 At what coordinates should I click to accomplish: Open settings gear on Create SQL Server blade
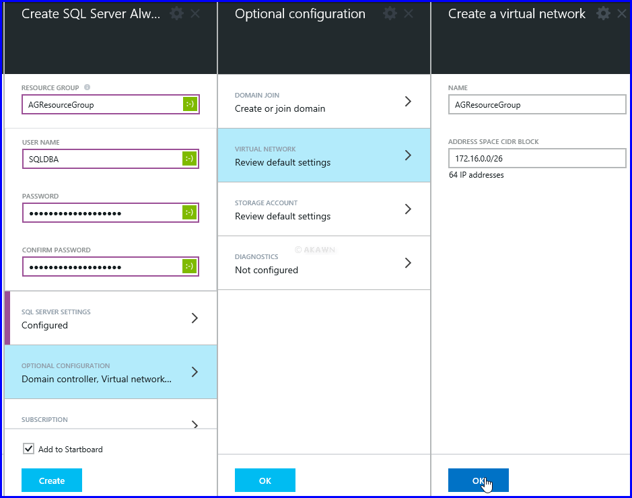click(176, 13)
